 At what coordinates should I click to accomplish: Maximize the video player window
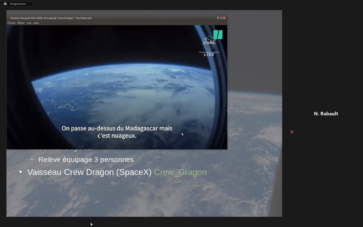coord(221,18)
